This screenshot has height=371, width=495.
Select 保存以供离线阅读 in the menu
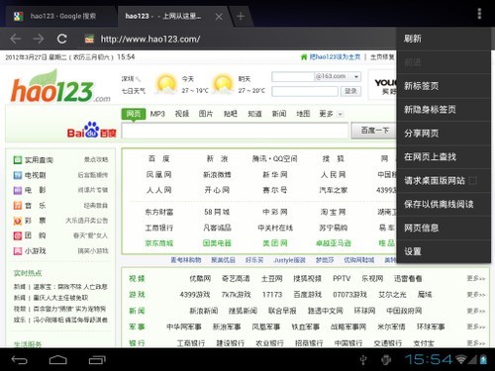[444, 204]
